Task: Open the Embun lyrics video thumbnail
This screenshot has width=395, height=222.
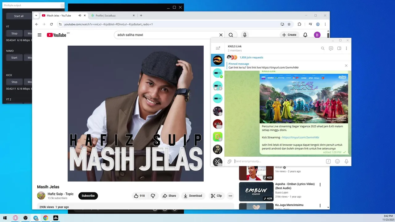Action: (256, 191)
